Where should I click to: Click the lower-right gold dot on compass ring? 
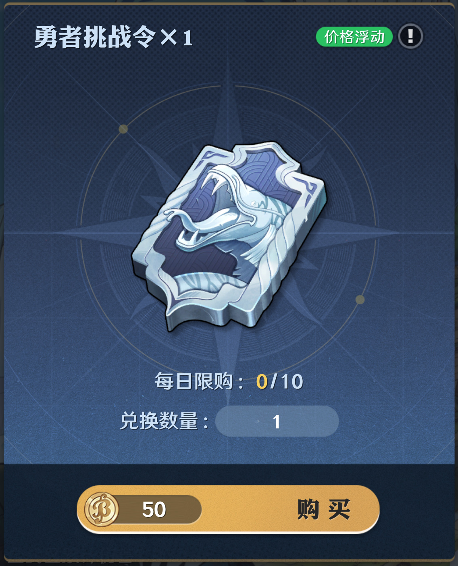point(360,300)
